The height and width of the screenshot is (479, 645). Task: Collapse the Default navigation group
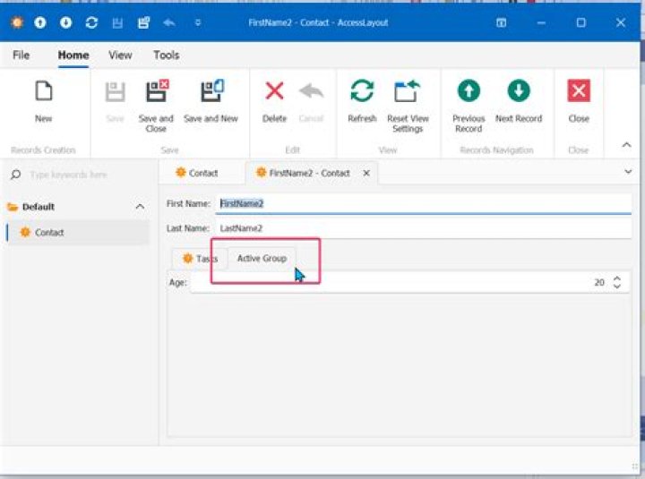[x=140, y=207]
